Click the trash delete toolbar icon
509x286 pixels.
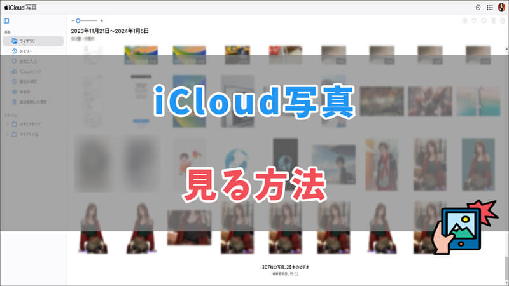(x=494, y=21)
